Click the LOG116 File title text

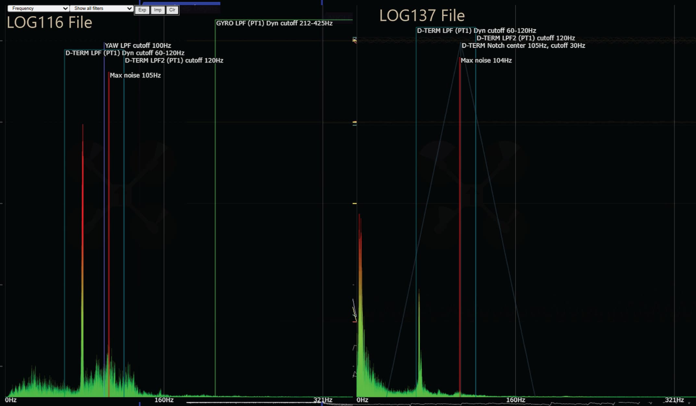[x=49, y=23]
